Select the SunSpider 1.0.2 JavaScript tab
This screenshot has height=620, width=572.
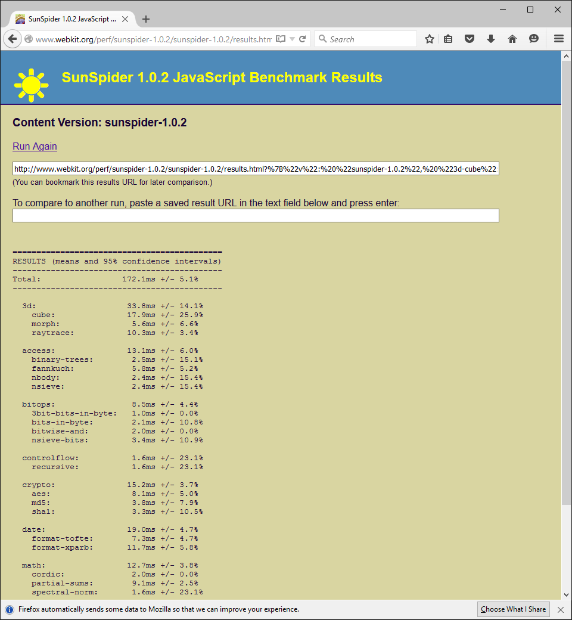click(72, 19)
